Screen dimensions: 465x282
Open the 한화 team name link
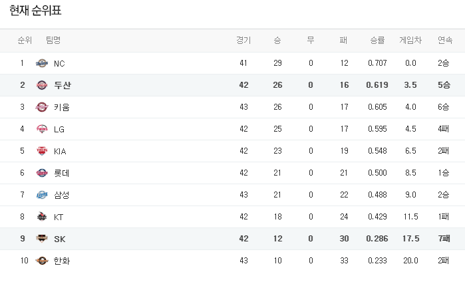coord(62,261)
